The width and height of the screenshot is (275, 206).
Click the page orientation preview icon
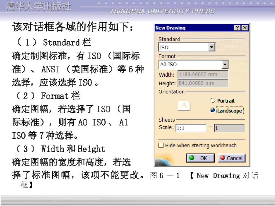click(184, 105)
